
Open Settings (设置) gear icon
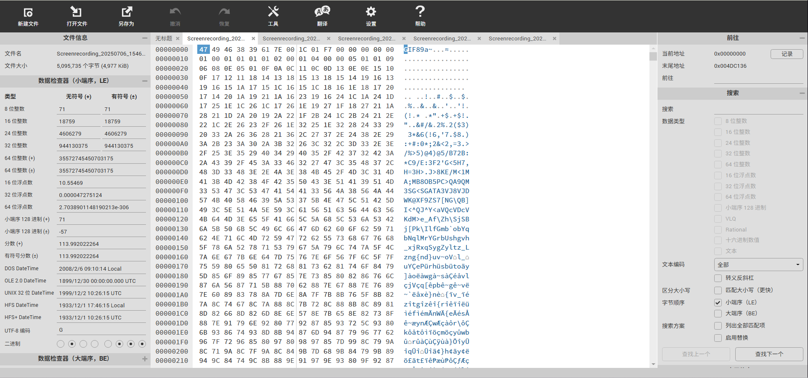(371, 16)
